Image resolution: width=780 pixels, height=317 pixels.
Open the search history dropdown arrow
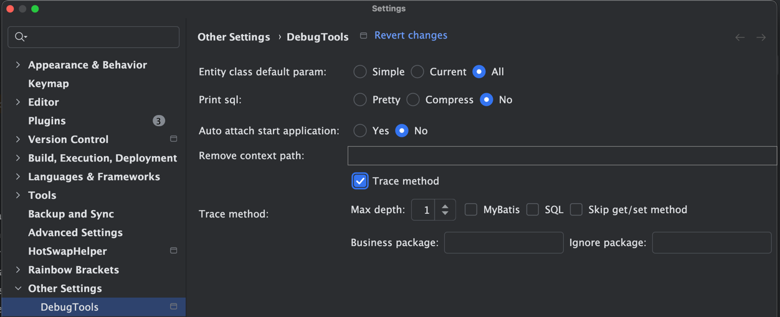pos(26,37)
